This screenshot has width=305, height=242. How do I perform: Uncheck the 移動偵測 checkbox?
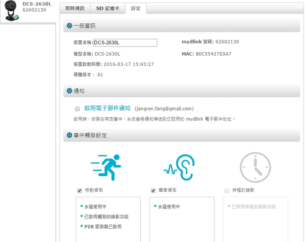tap(80, 191)
